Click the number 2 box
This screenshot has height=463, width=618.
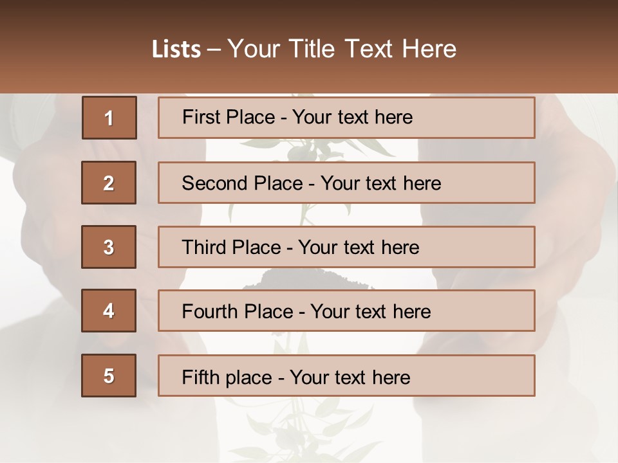(x=109, y=183)
